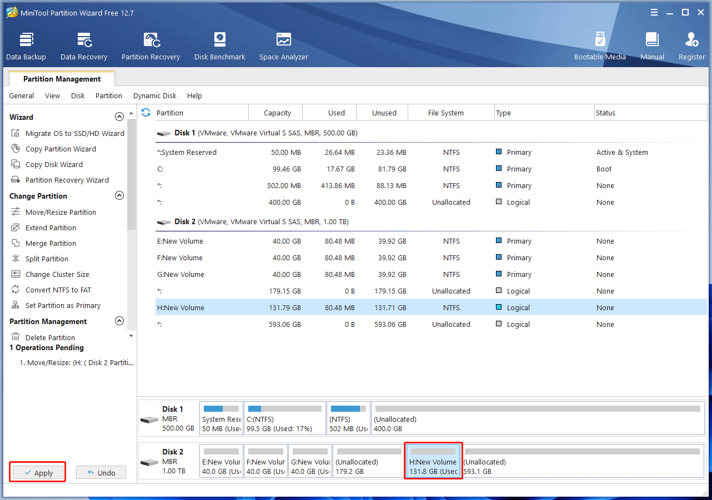The height and width of the screenshot is (500, 712).
Task: Collapse the Change Partition section
Action: [119, 196]
